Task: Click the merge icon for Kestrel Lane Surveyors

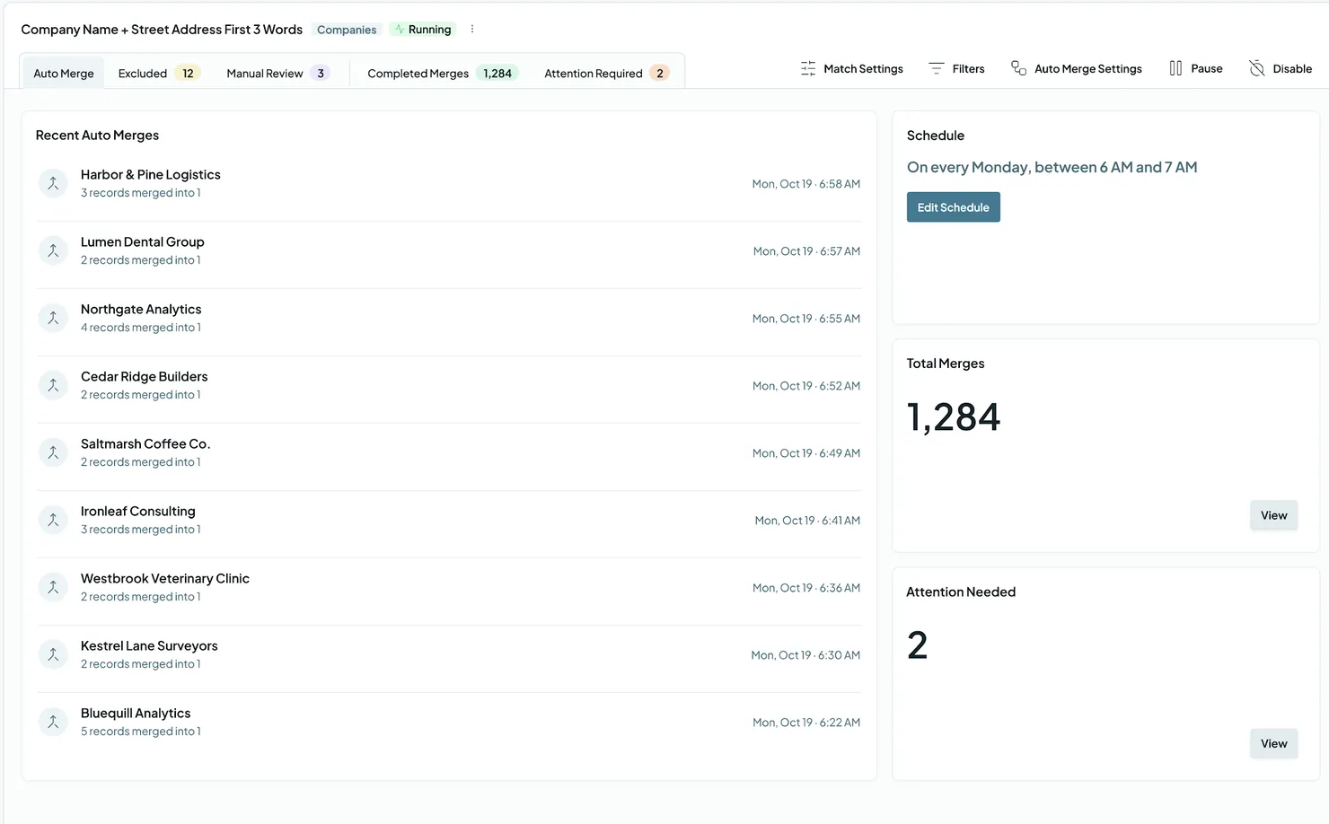Action: [53, 654]
